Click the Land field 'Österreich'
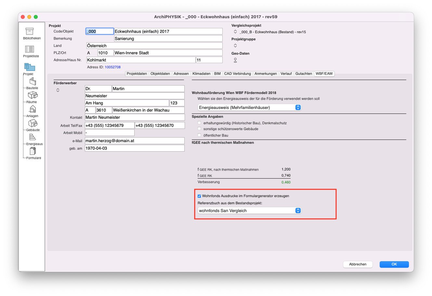Screen dimensions: 432x296 (154, 46)
